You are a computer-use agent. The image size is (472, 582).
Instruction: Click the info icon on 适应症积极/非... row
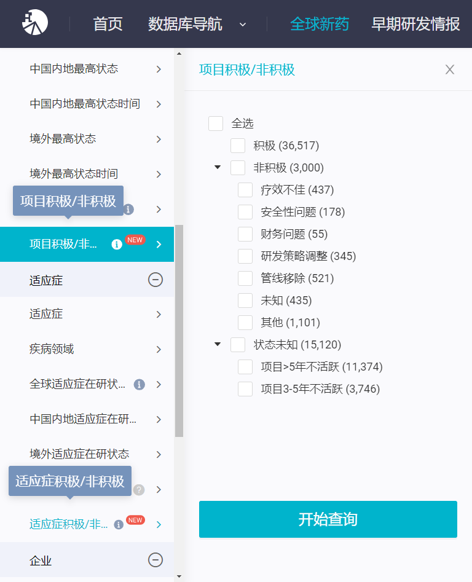coord(119,524)
